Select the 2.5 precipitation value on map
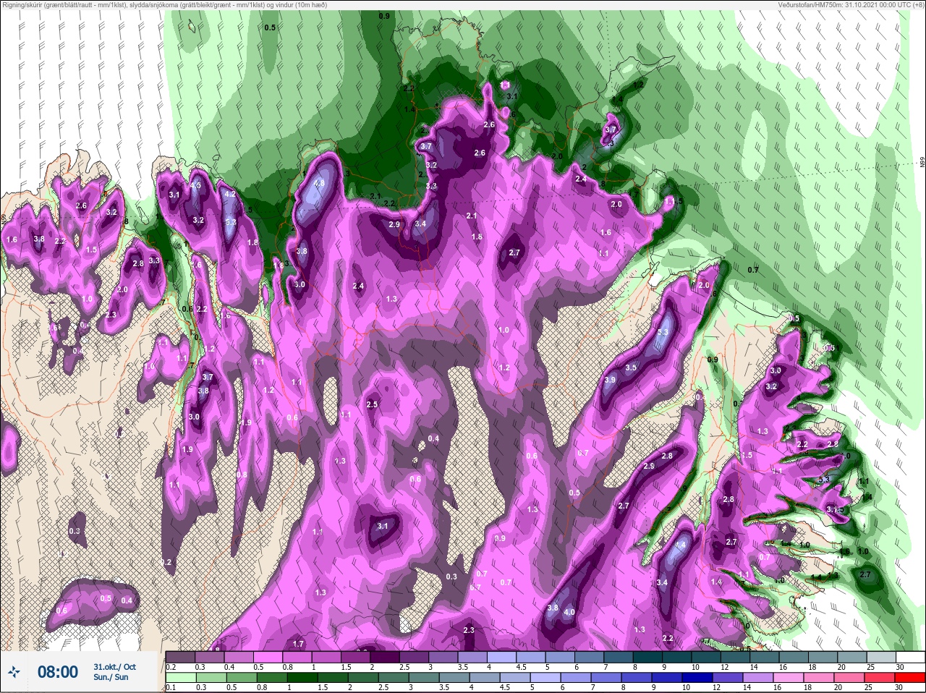 pyautogui.click(x=373, y=404)
